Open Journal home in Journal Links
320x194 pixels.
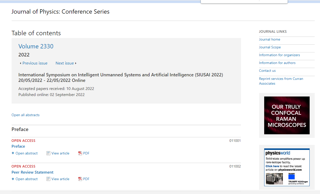[x=269, y=39]
